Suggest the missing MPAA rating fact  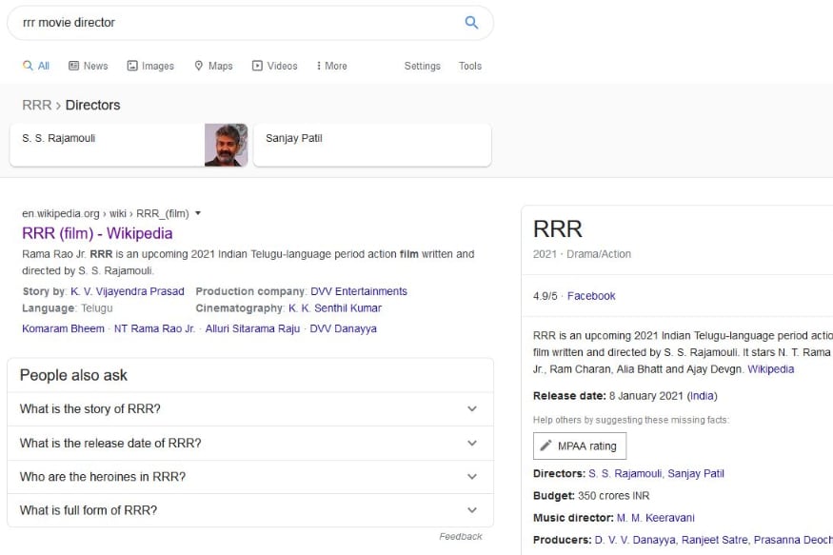(580, 446)
